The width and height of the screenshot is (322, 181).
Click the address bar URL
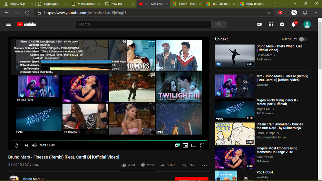[x=85, y=13]
